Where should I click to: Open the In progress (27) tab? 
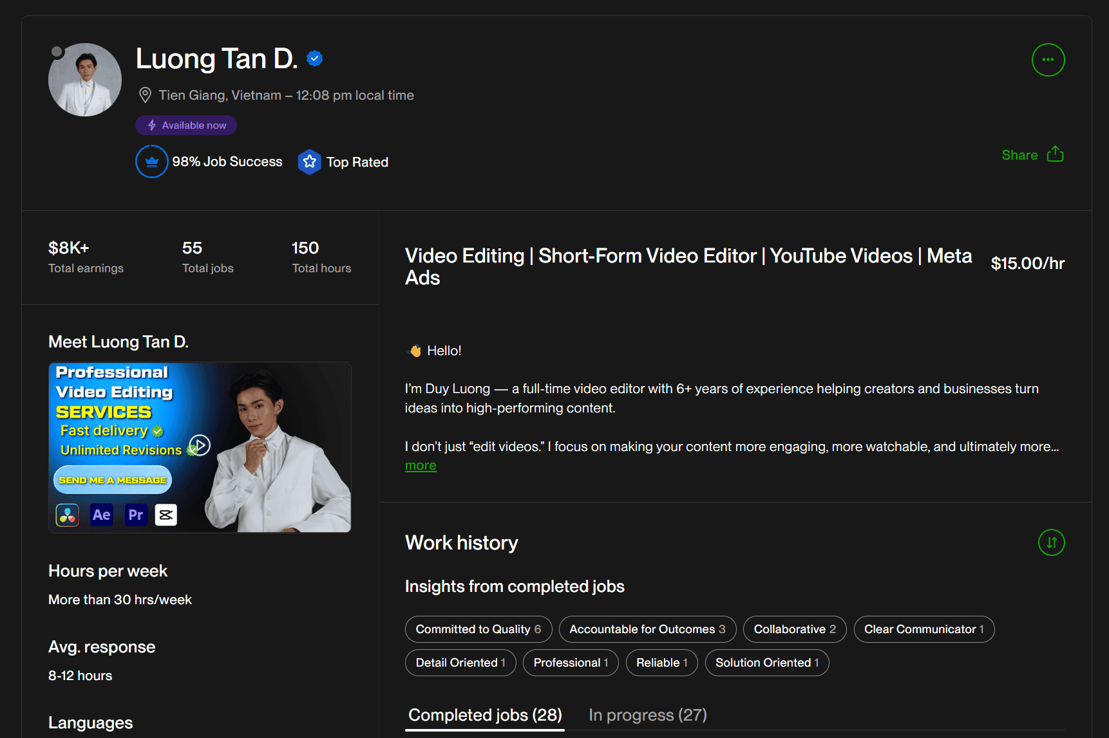tap(647, 715)
